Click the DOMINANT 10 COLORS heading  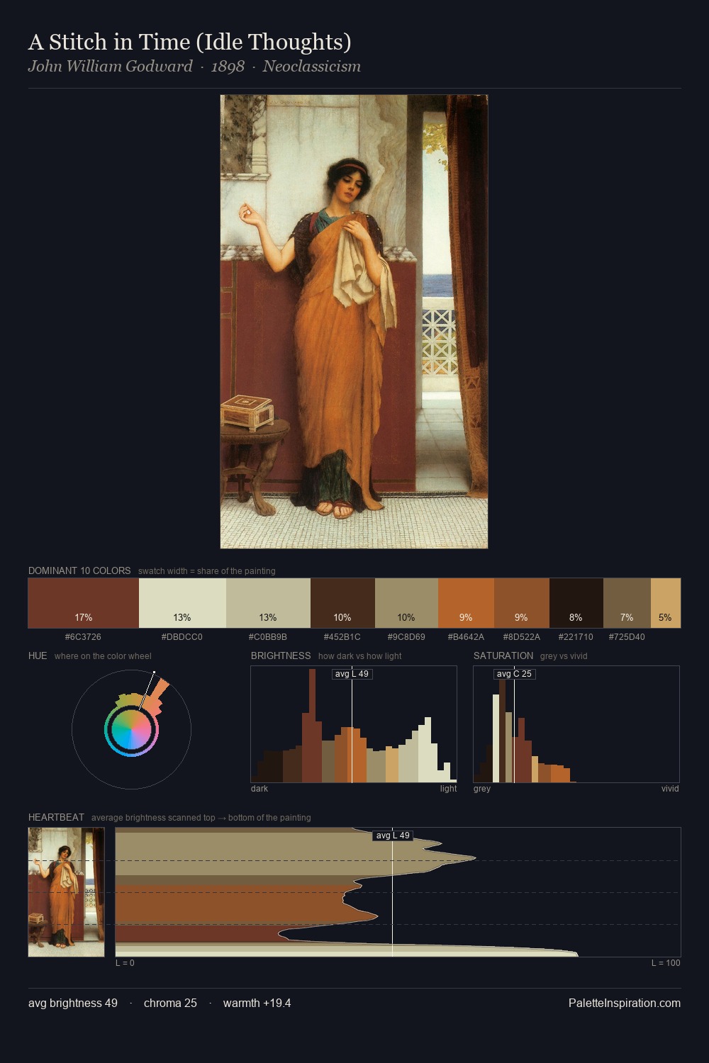click(x=79, y=570)
